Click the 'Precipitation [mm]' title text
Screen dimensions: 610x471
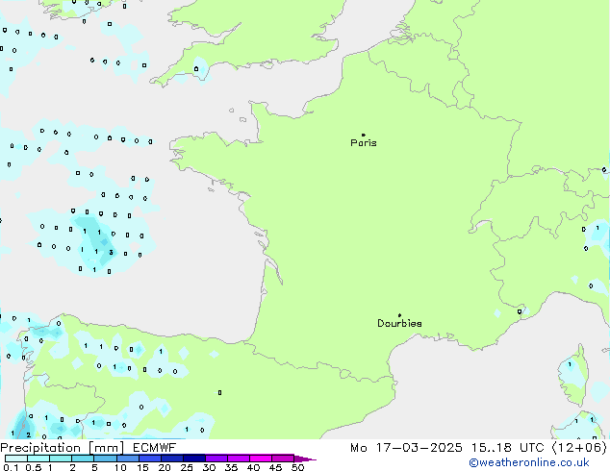[x=63, y=448]
